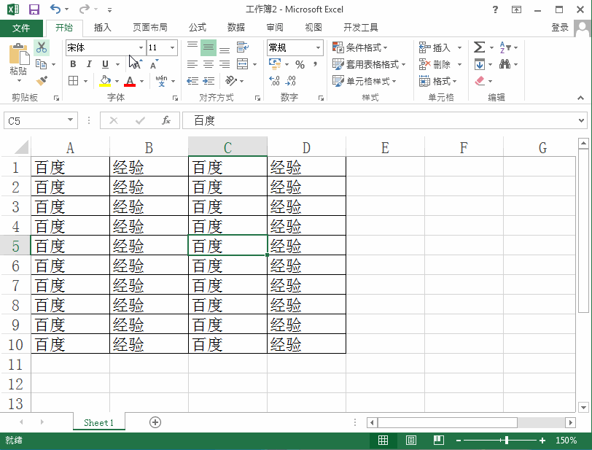Toggle center horizontal alignment
Screen dimensions: 592x450
209,64
